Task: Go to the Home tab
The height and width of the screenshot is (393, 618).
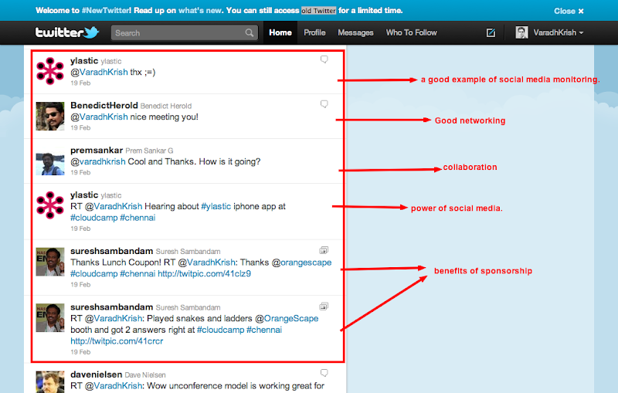Action: click(280, 32)
